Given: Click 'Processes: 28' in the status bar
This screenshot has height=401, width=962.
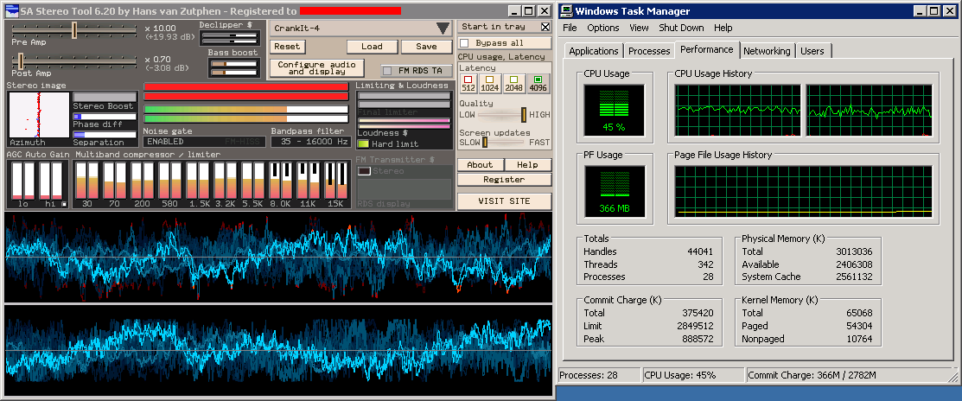Looking at the screenshot, I should pyautogui.click(x=589, y=375).
